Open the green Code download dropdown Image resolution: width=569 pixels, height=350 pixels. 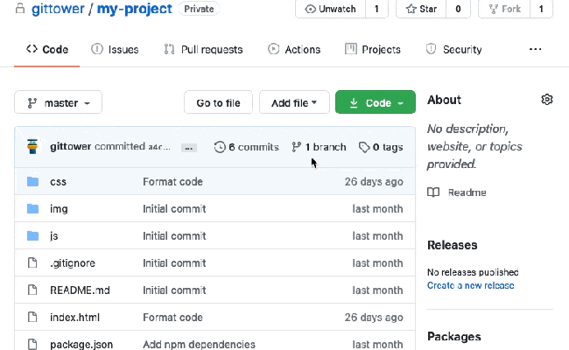pos(376,103)
